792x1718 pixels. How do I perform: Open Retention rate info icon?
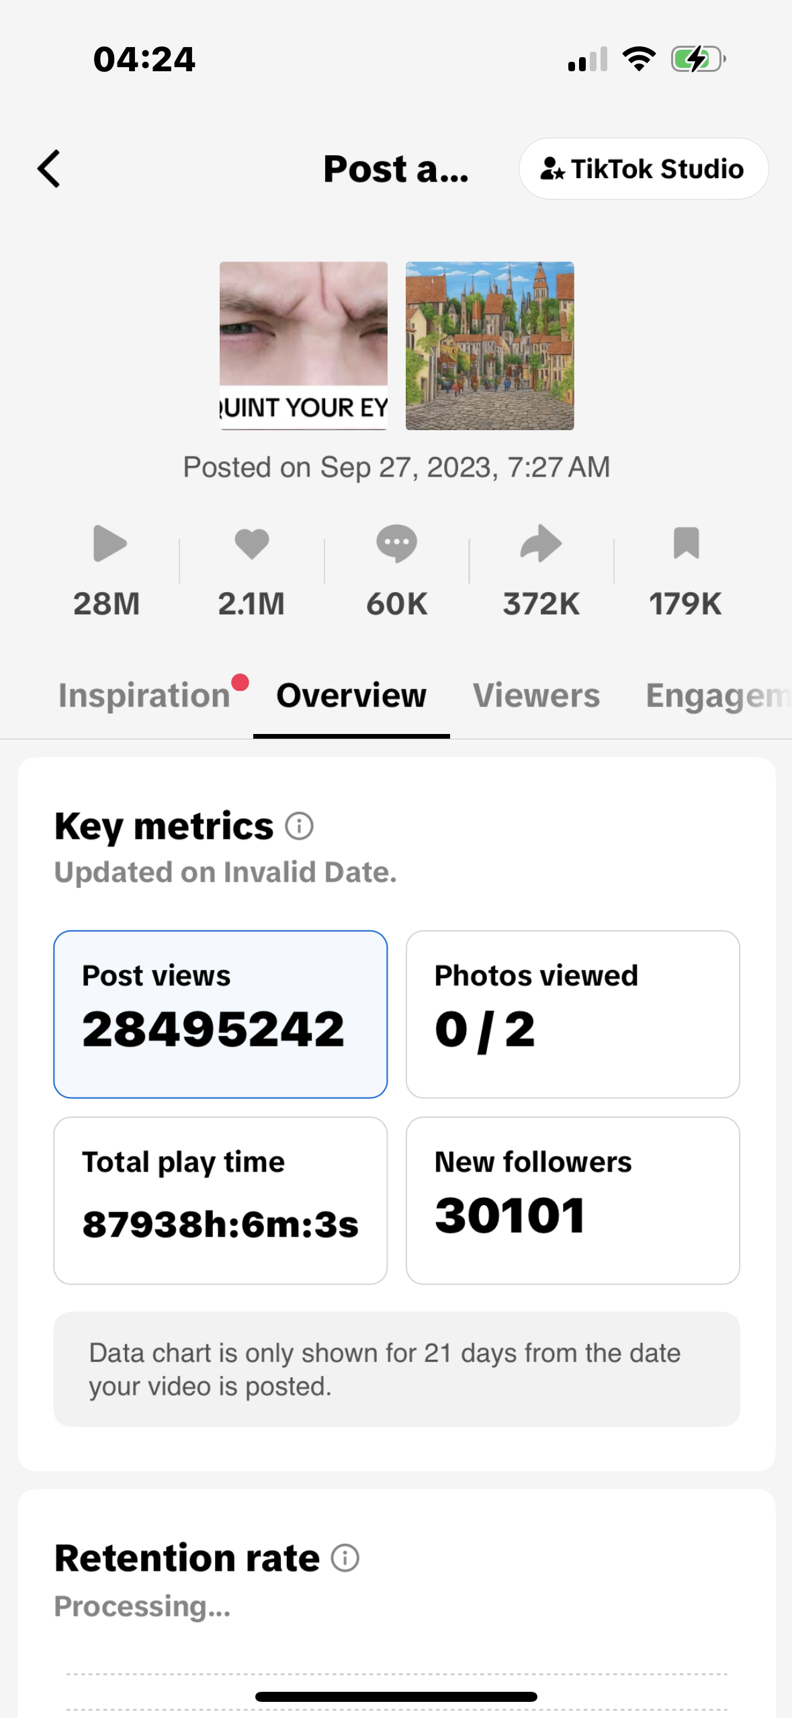click(345, 1558)
